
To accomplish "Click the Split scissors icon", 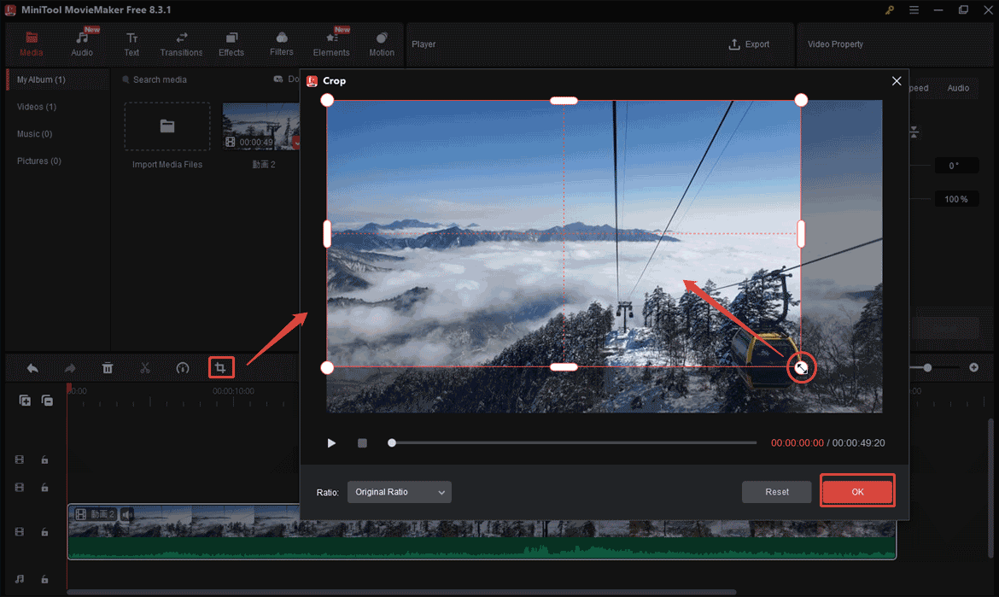I will (x=145, y=368).
